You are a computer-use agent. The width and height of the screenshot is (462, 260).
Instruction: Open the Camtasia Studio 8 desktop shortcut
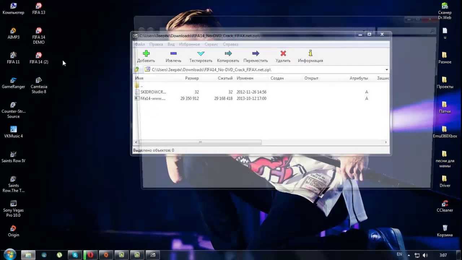(x=39, y=85)
